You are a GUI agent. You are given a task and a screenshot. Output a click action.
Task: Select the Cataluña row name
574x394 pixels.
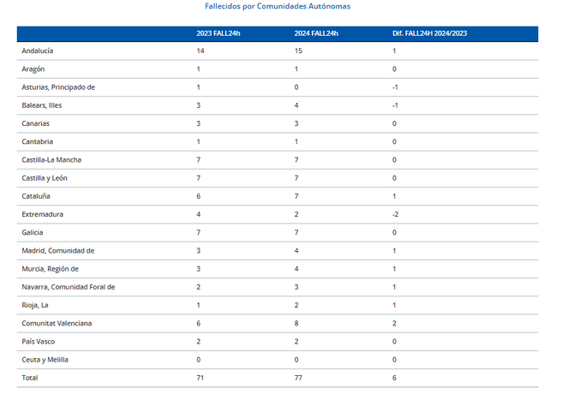tap(37, 196)
